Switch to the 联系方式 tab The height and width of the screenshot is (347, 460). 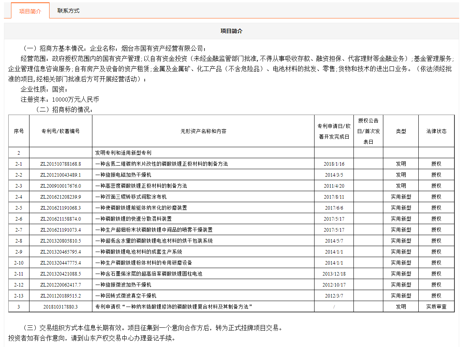coord(68,11)
